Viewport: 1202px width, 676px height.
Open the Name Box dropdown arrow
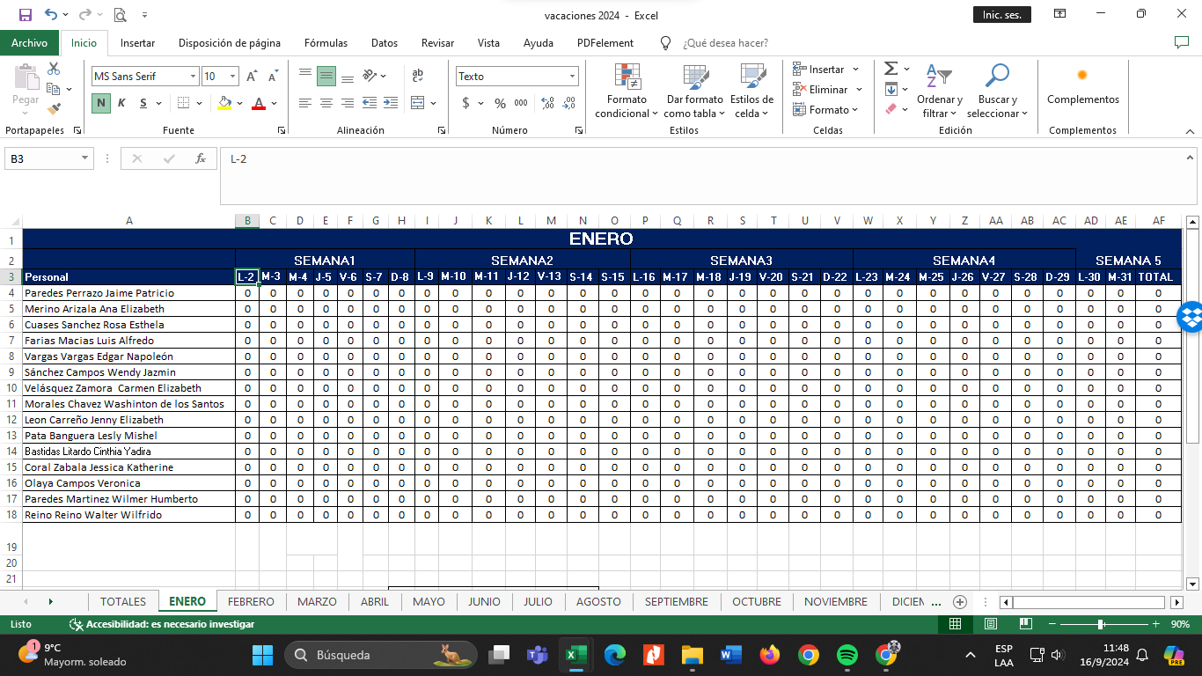click(x=85, y=158)
